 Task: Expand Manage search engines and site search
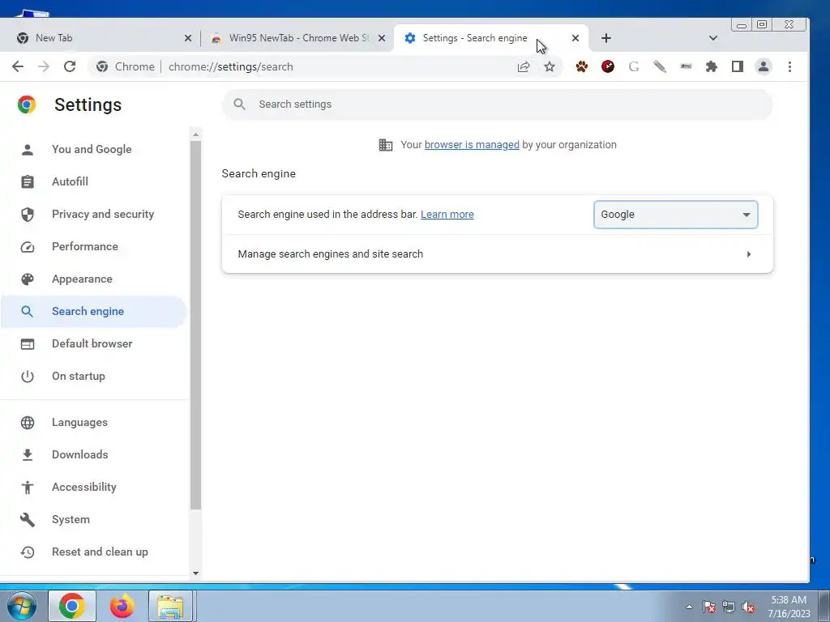[x=497, y=253]
